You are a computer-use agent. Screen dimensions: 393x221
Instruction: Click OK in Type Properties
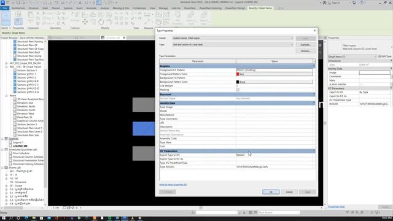tap(271, 192)
